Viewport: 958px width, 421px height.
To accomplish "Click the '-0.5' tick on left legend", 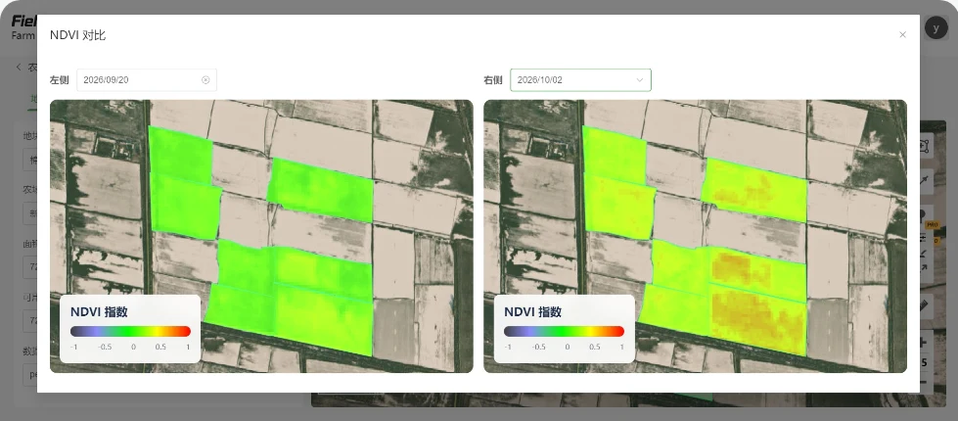I will pos(105,347).
